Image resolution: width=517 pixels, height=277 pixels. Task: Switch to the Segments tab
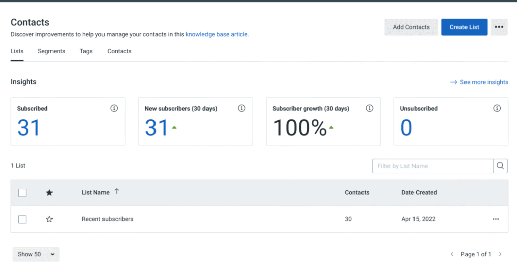[x=51, y=51]
